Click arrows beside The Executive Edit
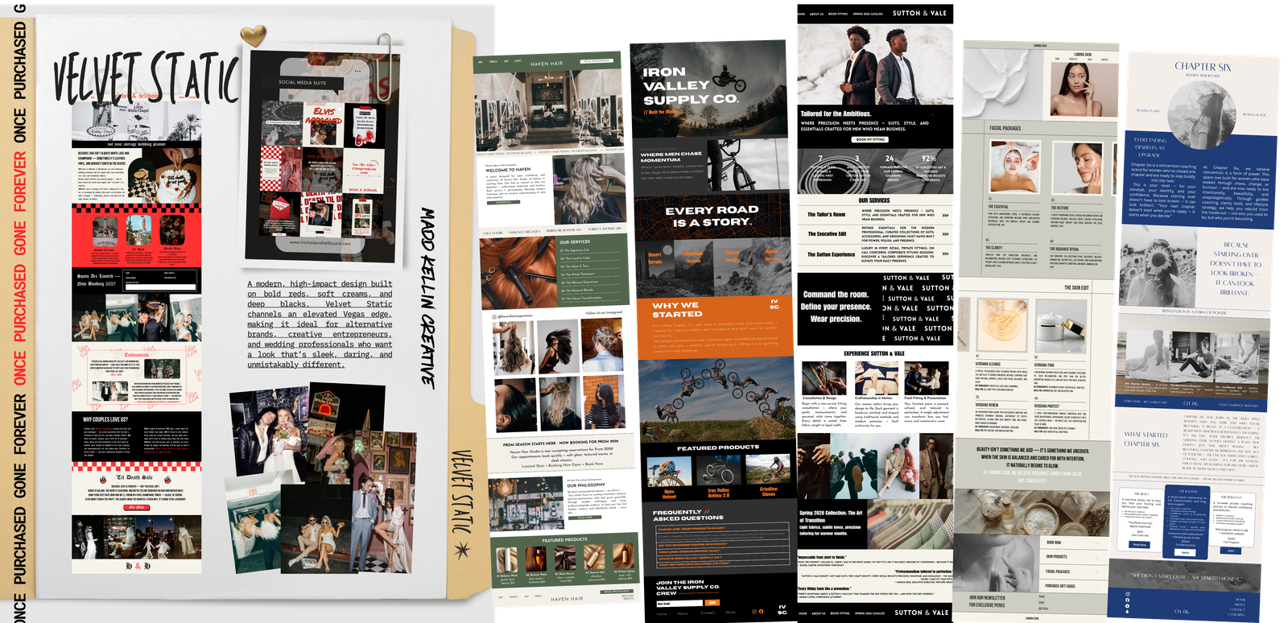The image size is (1288, 623). [945, 234]
